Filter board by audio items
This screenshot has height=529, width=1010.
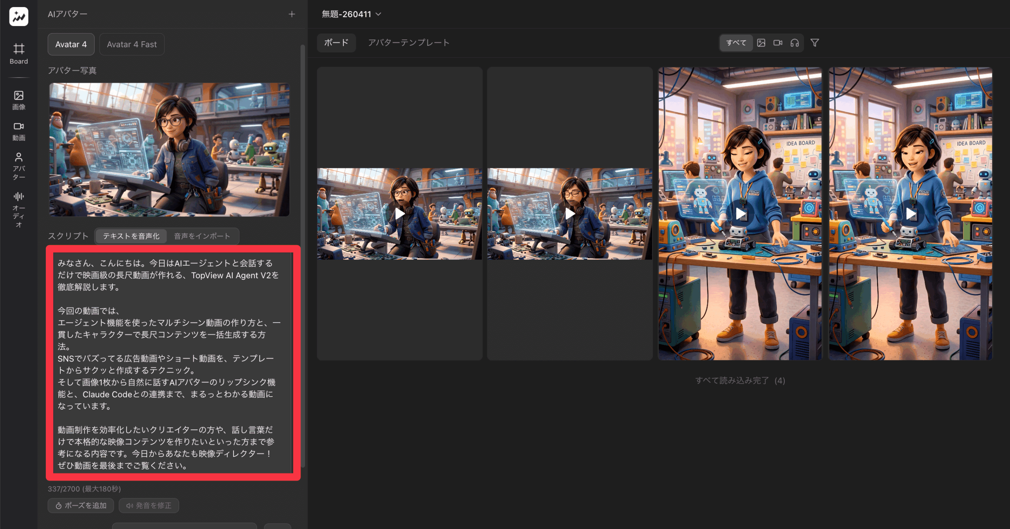click(795, 43)
